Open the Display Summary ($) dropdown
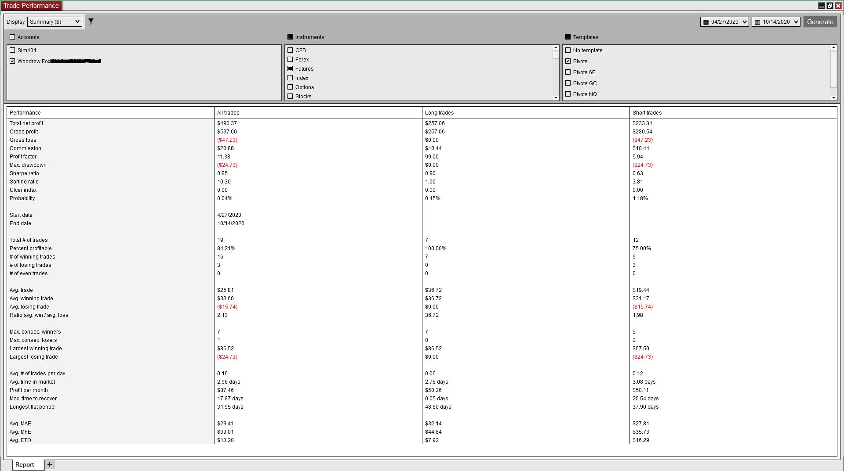The width and height of the screenshot is (844, 471). 55,22
